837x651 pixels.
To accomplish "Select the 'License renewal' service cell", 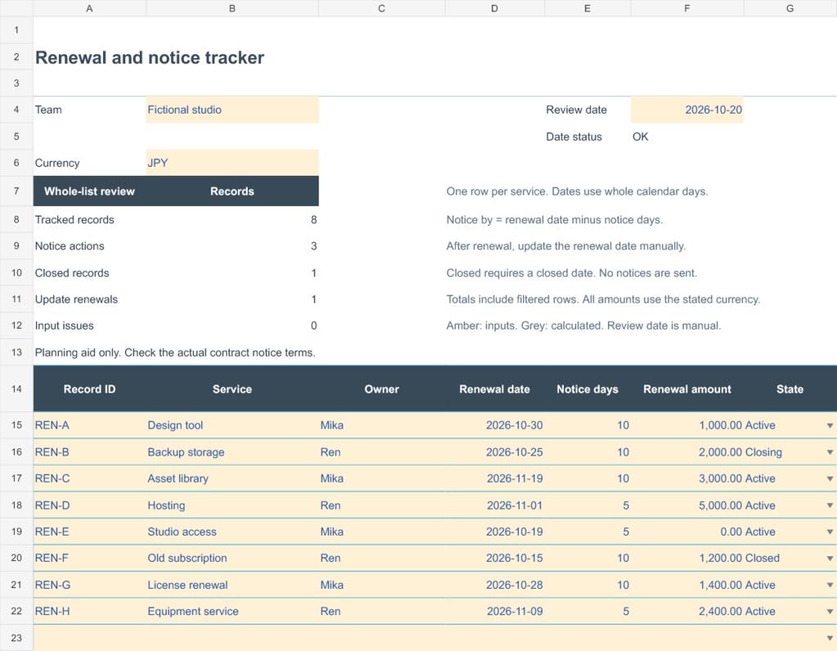I will (x=232, y=585).
